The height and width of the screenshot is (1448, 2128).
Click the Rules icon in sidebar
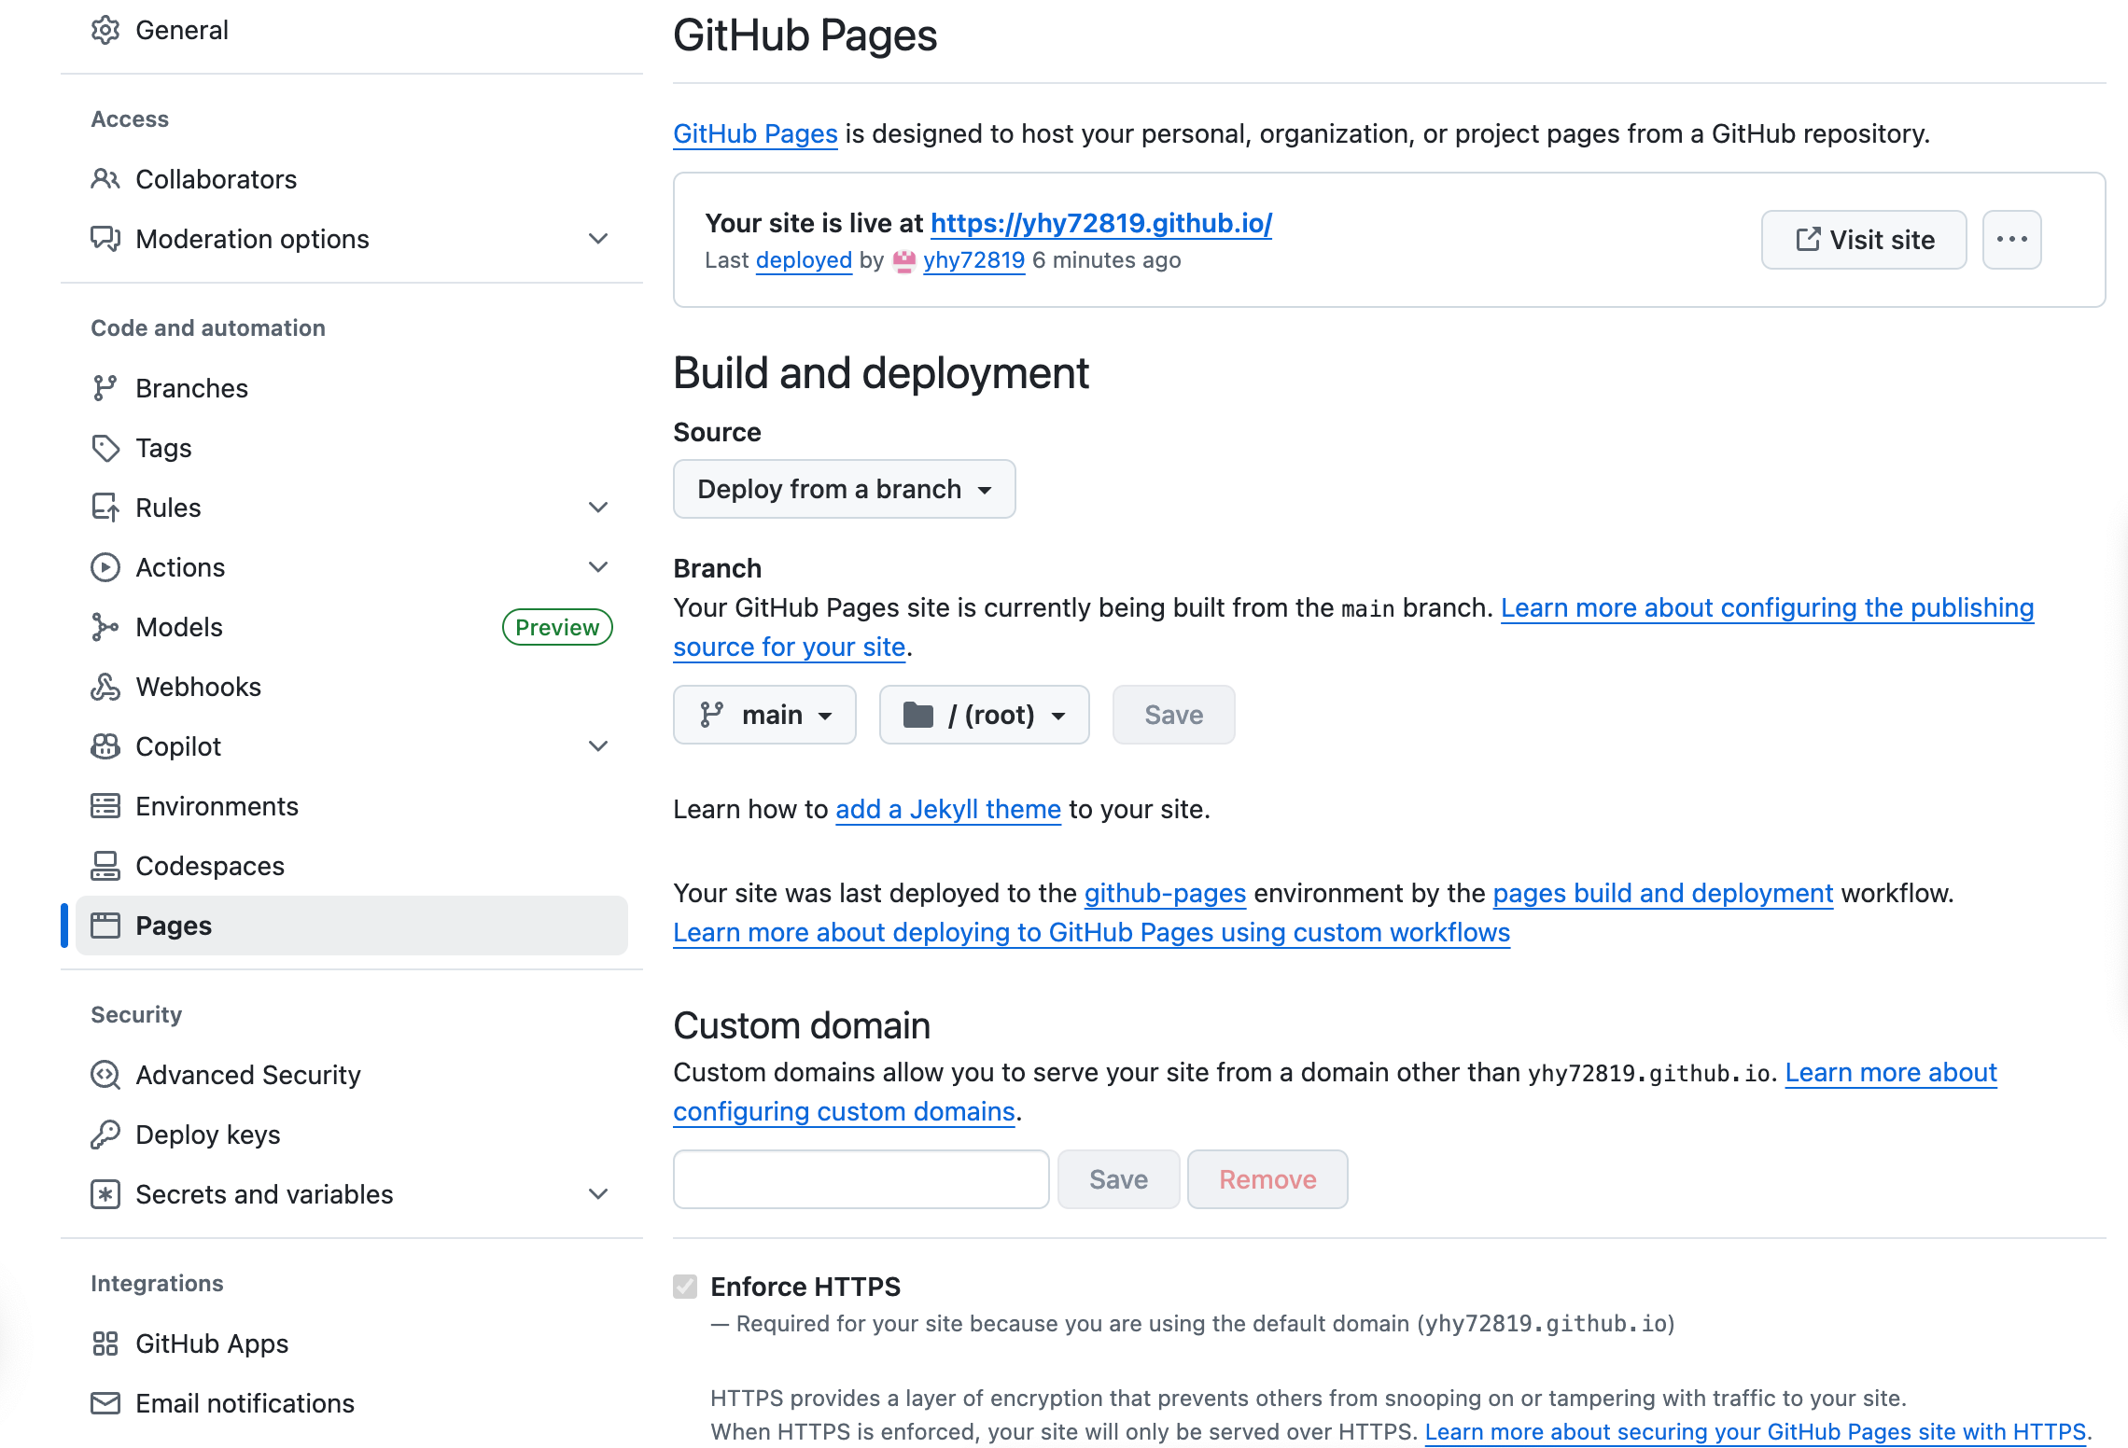click(x=105, y=508)
